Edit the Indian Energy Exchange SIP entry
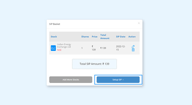The image size is (192, 105). 133,46
